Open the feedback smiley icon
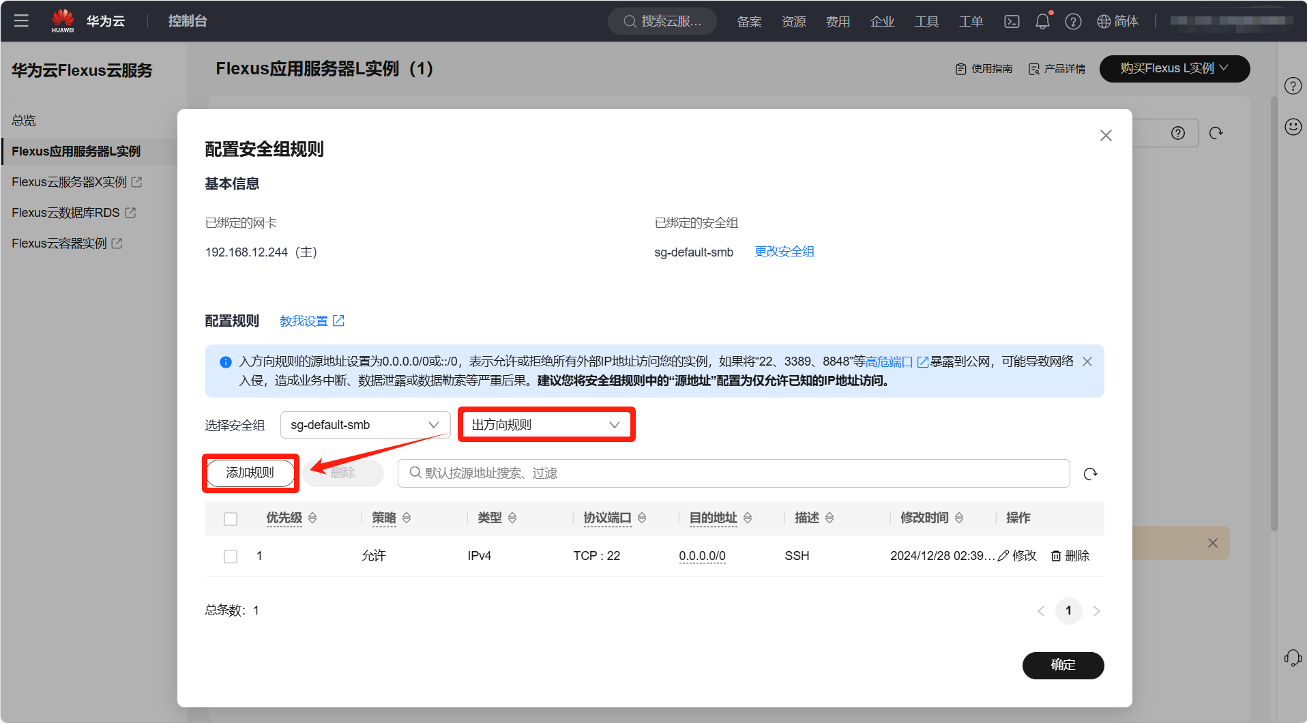This screenshot has height=723, width=1307. tap(1293, 127)
